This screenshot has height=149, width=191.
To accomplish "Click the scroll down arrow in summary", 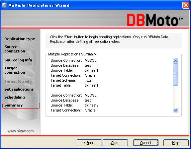I will [175, 111].
